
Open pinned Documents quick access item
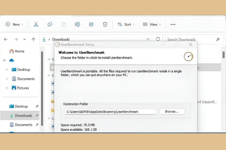[21, 125]
